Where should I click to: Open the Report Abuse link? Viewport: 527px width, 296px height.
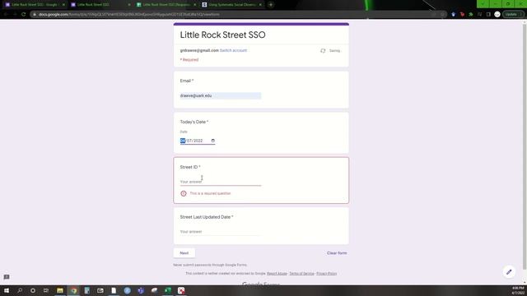pyautogui.click(x=277, y=274)
